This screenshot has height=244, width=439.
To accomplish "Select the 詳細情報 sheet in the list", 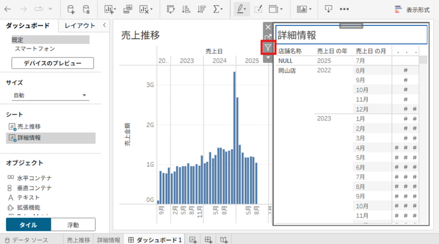I will 51,138.
